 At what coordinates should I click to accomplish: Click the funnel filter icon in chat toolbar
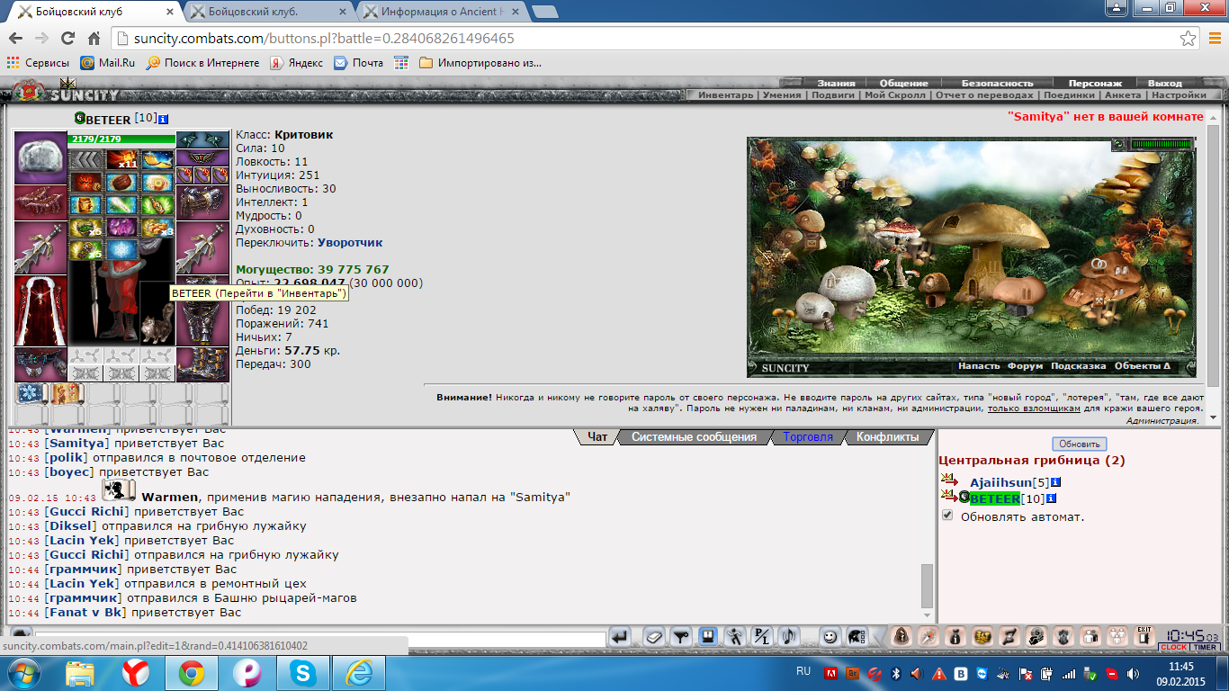point(681,637)
